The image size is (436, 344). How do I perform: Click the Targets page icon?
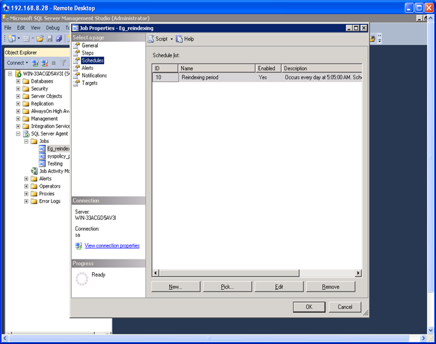pos(76,83)
